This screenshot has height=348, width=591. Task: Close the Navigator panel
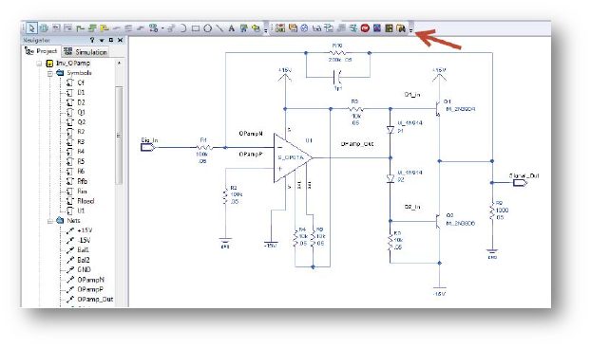(x=121, y=40)
